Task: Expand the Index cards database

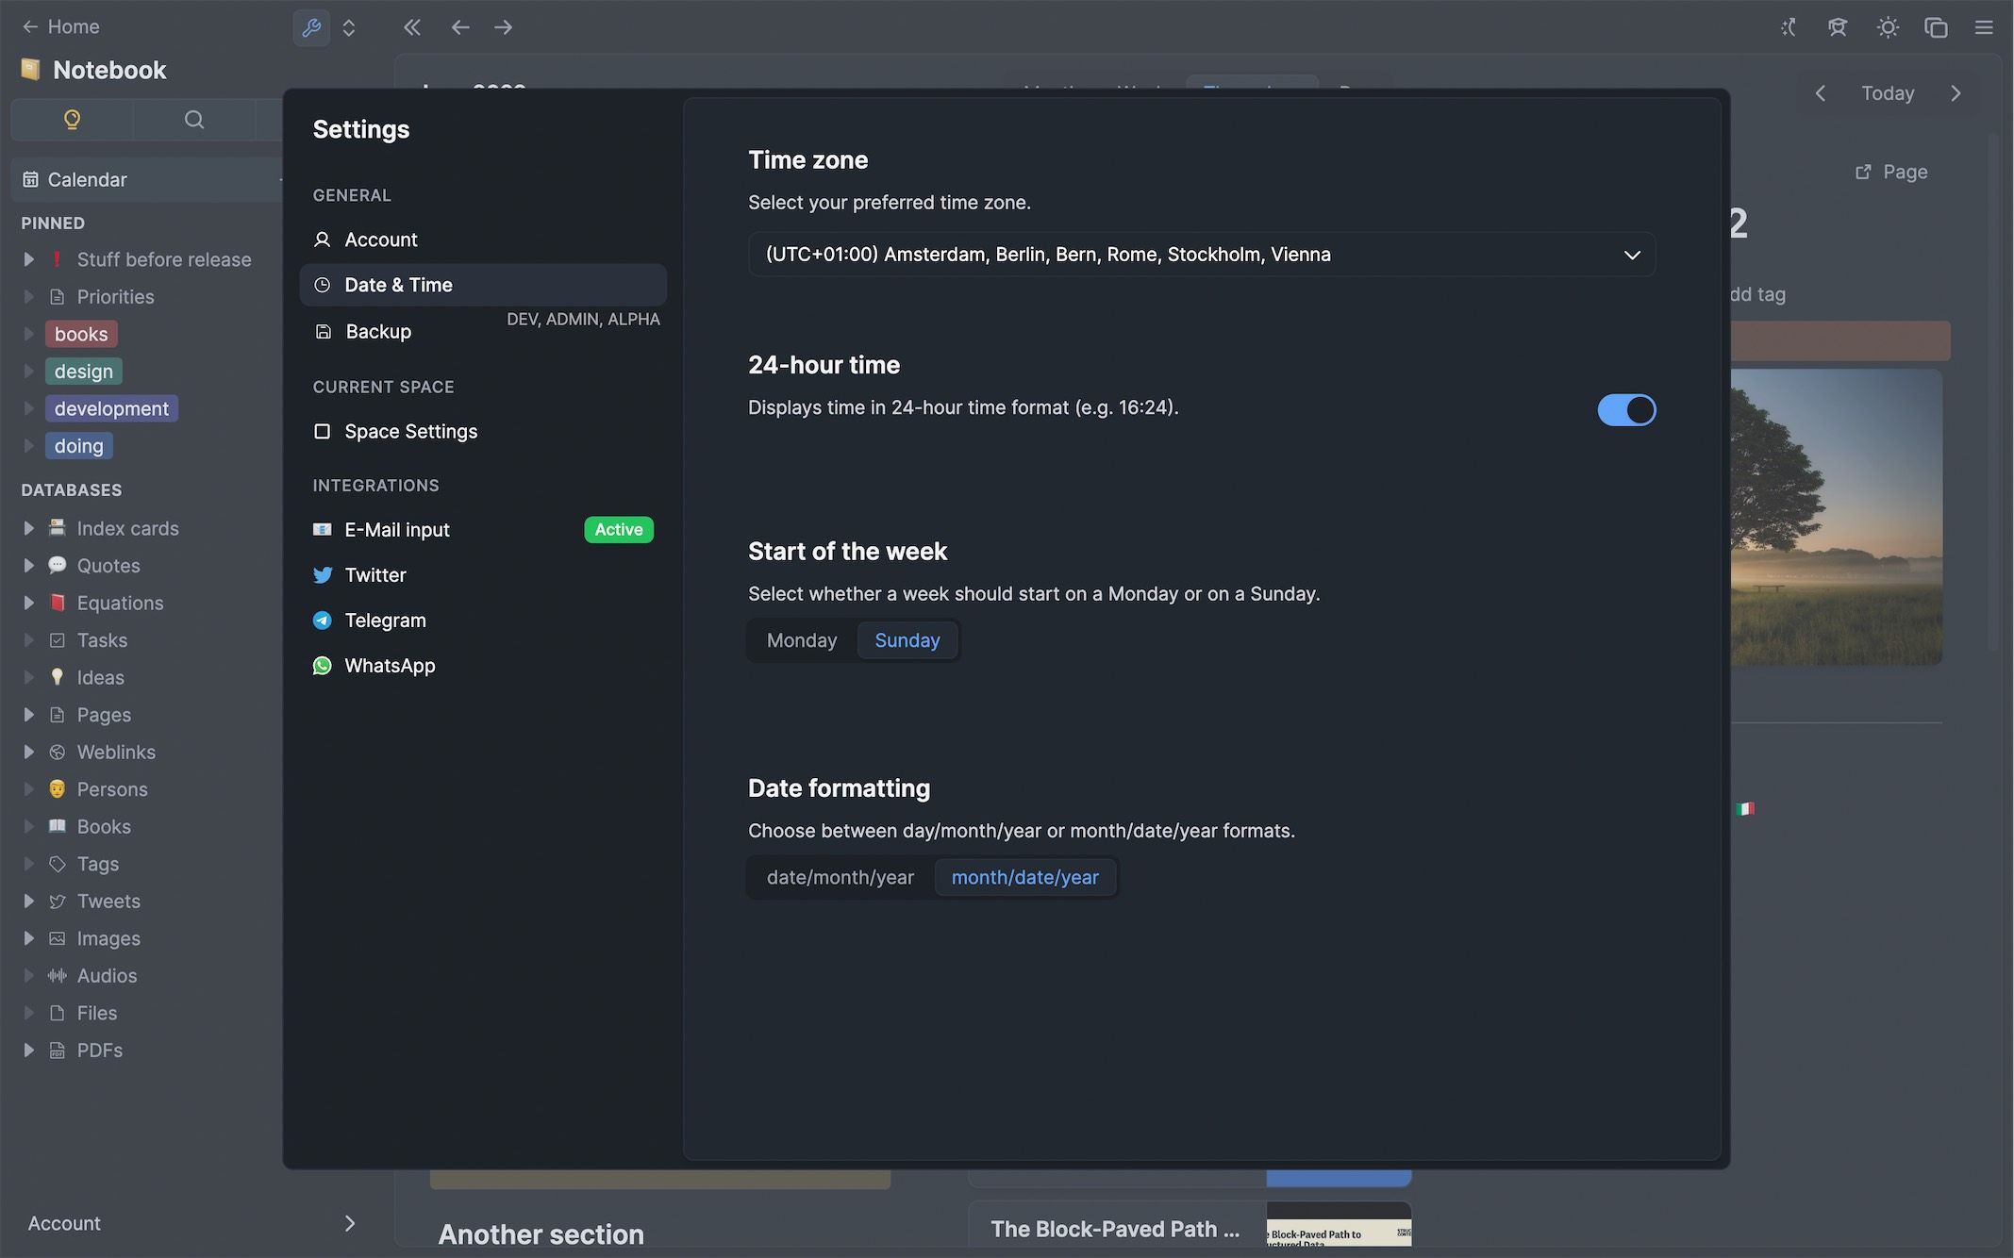Action: coord(27,528)
